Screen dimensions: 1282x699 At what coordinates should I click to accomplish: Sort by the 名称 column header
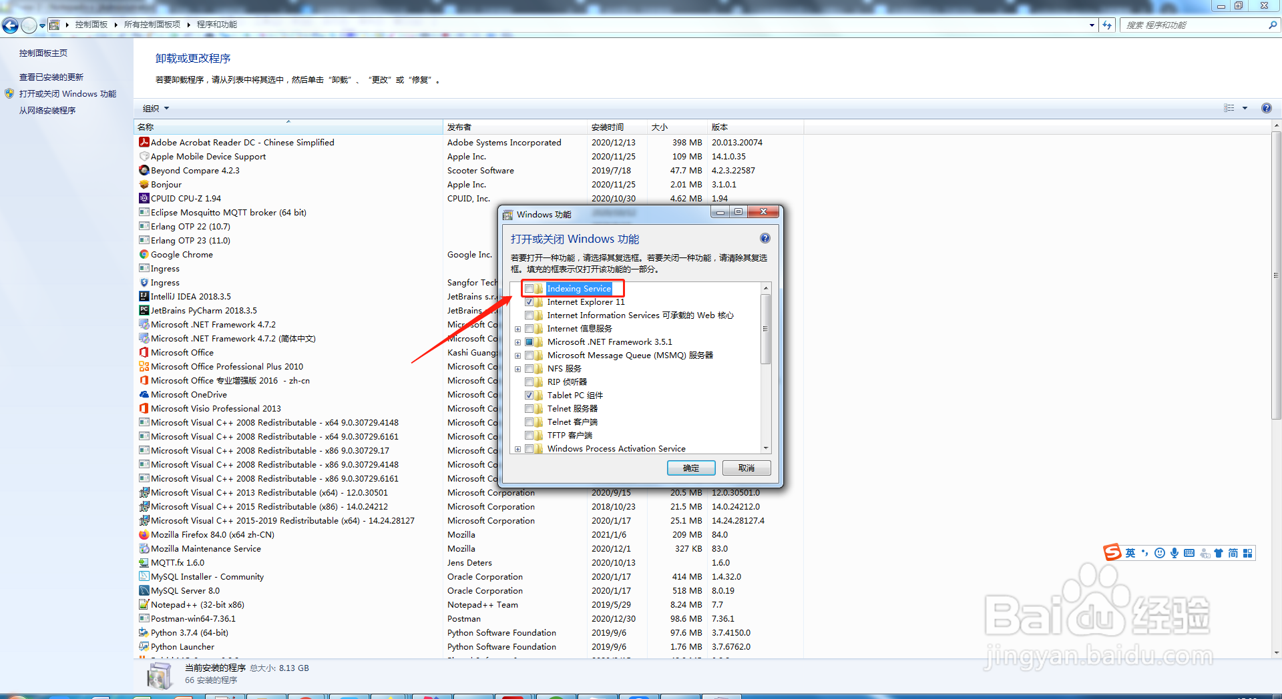[288, 127]
